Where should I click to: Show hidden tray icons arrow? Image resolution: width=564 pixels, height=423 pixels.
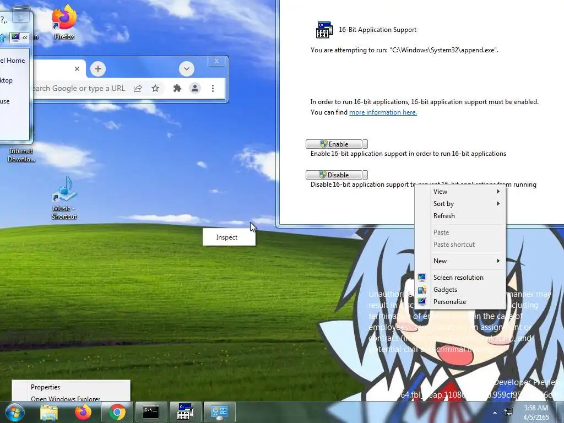(495, 413)
